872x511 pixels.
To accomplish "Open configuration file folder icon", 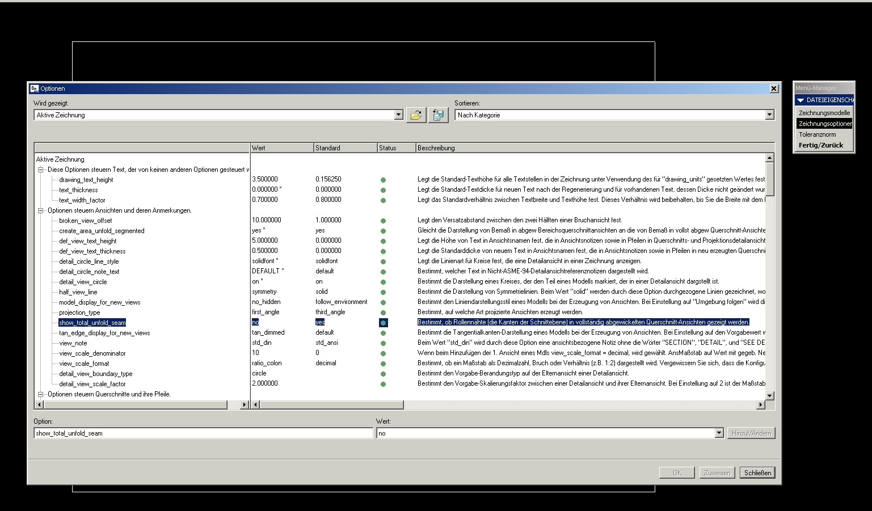I will pyautogui.click(x=416, y=115).
